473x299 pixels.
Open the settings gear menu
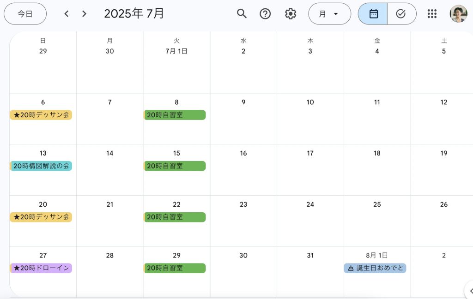(x=291, y=13)
